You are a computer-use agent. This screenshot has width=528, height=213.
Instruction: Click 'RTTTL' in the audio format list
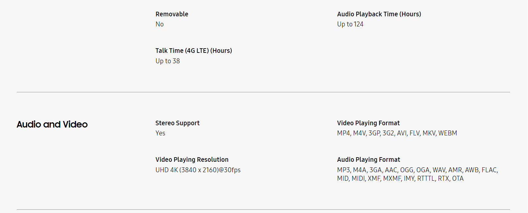(426, 178)
